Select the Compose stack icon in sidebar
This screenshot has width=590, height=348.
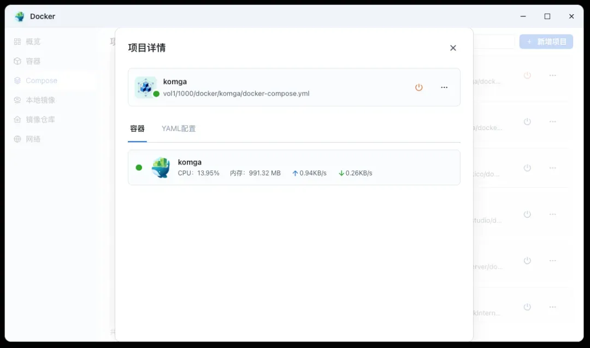tap(17, 80)
